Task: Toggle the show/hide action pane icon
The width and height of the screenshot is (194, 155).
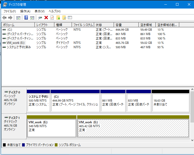Action: click(x=32, y=18)
